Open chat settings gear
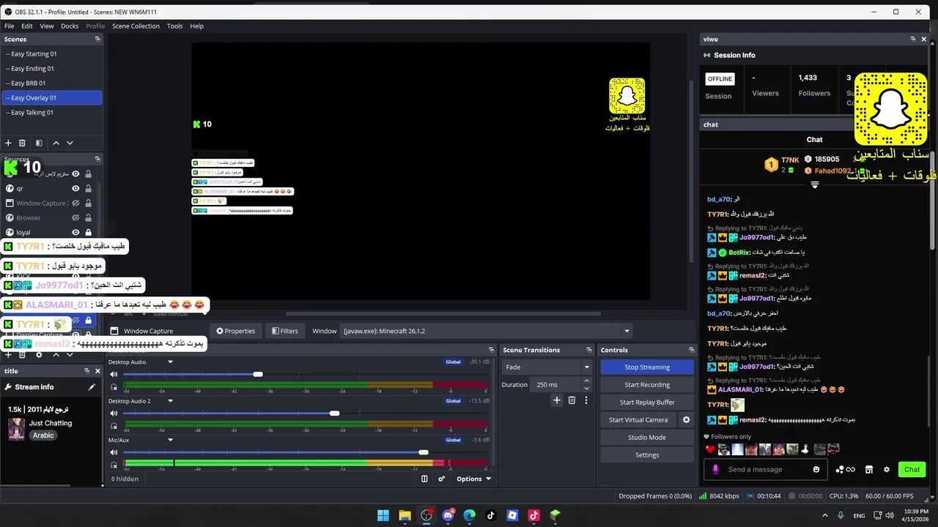Viewport: 938px width, 527px height. 886,470
